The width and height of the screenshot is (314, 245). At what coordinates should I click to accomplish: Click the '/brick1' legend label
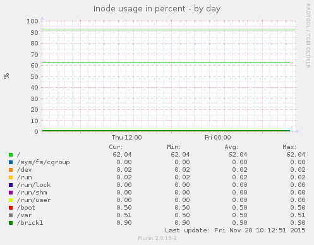click(x=30, y=223)
